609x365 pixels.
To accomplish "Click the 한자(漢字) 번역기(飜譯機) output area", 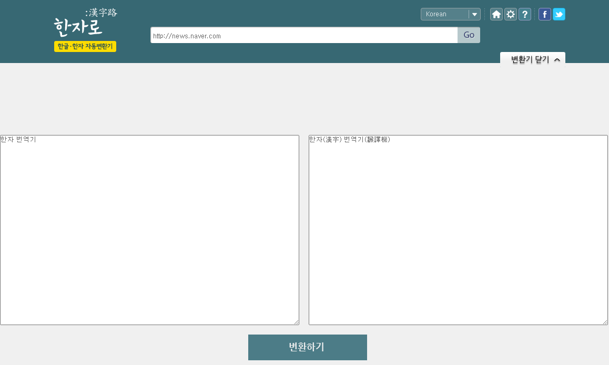I will (x=458, y=230).
